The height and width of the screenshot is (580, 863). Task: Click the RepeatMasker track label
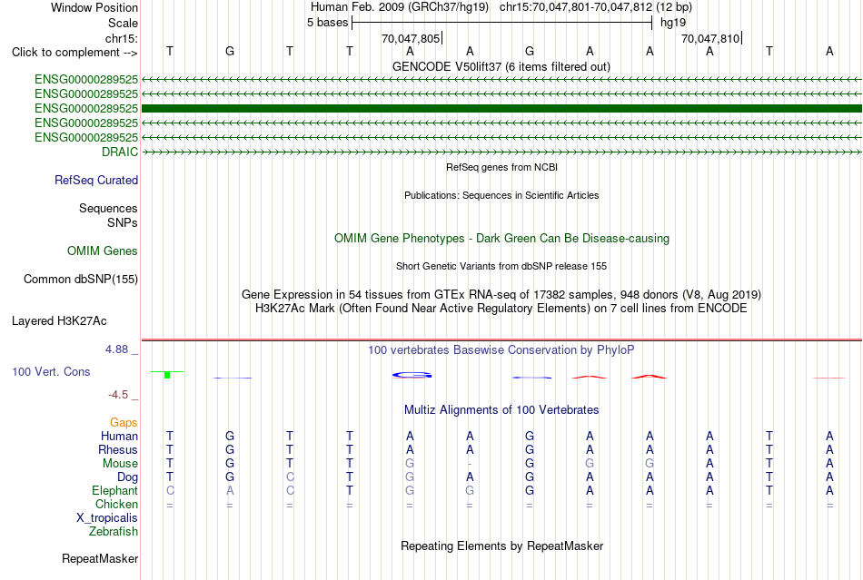tap(100, 558)
